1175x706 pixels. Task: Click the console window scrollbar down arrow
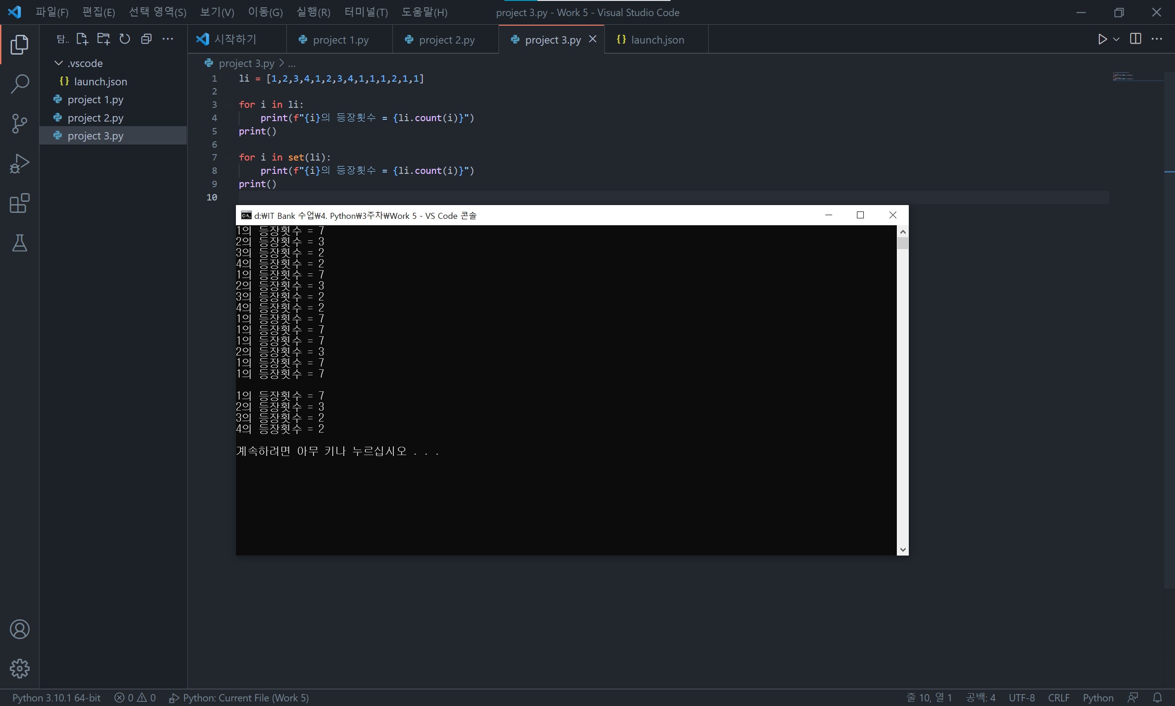pos(902,550)
